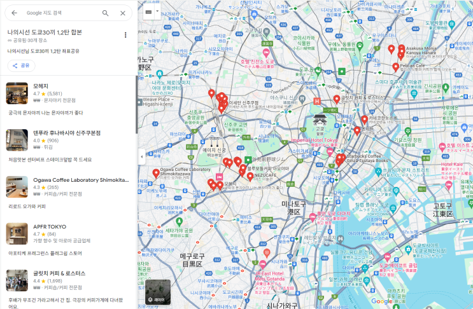Select the APFR TOKYO list title

pyautogui.click(x=50, y=226)
